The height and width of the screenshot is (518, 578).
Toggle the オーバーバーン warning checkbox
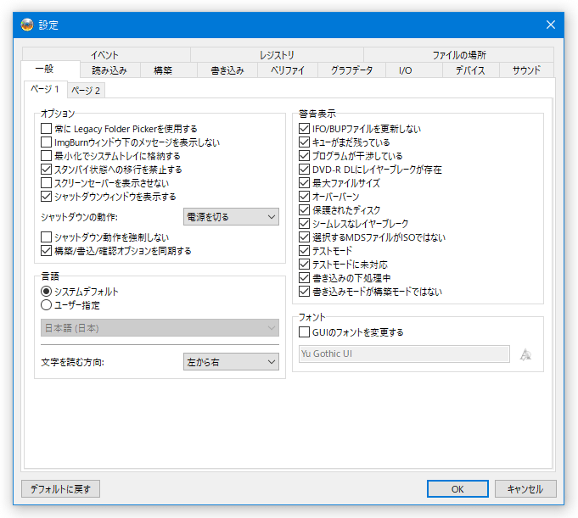304,196
